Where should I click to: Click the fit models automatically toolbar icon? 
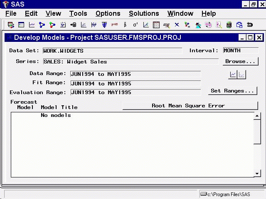tap(11, 25)
